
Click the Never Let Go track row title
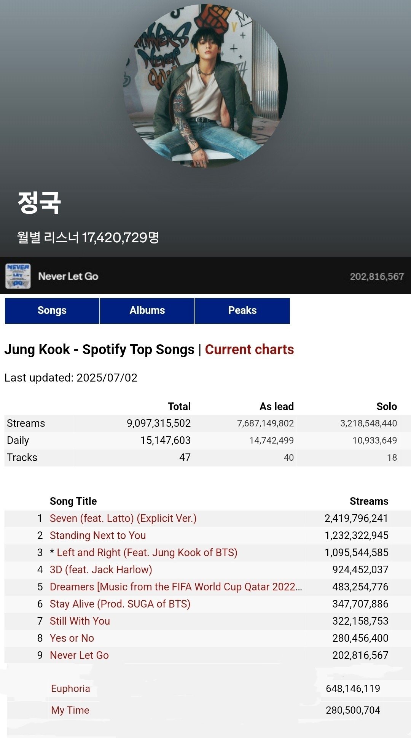coord(68,276)
